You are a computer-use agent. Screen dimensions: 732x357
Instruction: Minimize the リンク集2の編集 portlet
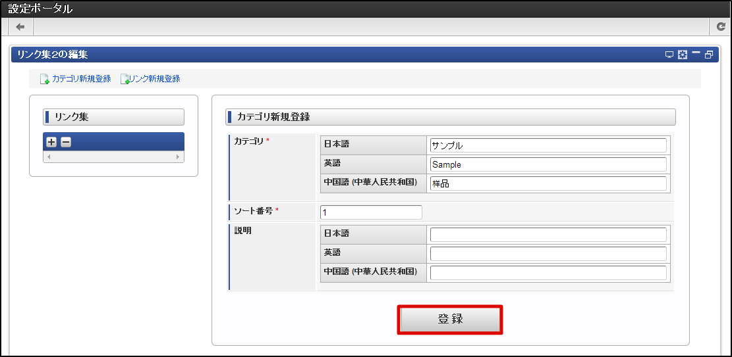pos(696,54)
